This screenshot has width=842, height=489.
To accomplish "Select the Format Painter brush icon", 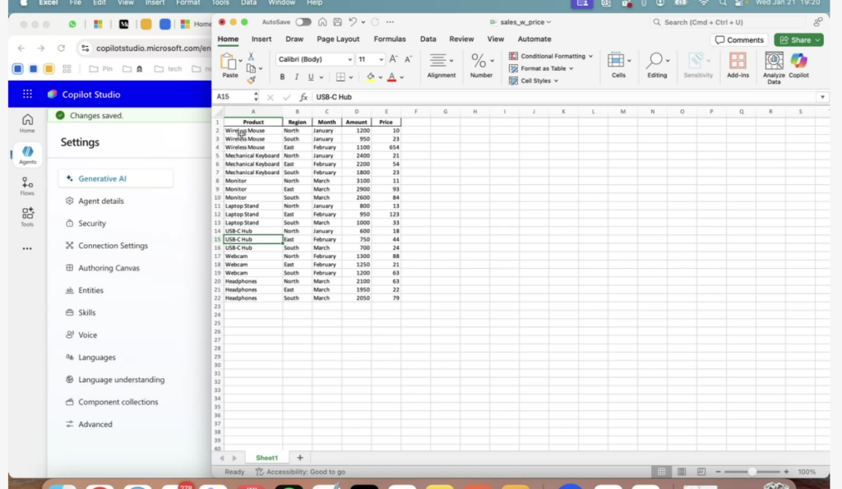I will [251, 80].
